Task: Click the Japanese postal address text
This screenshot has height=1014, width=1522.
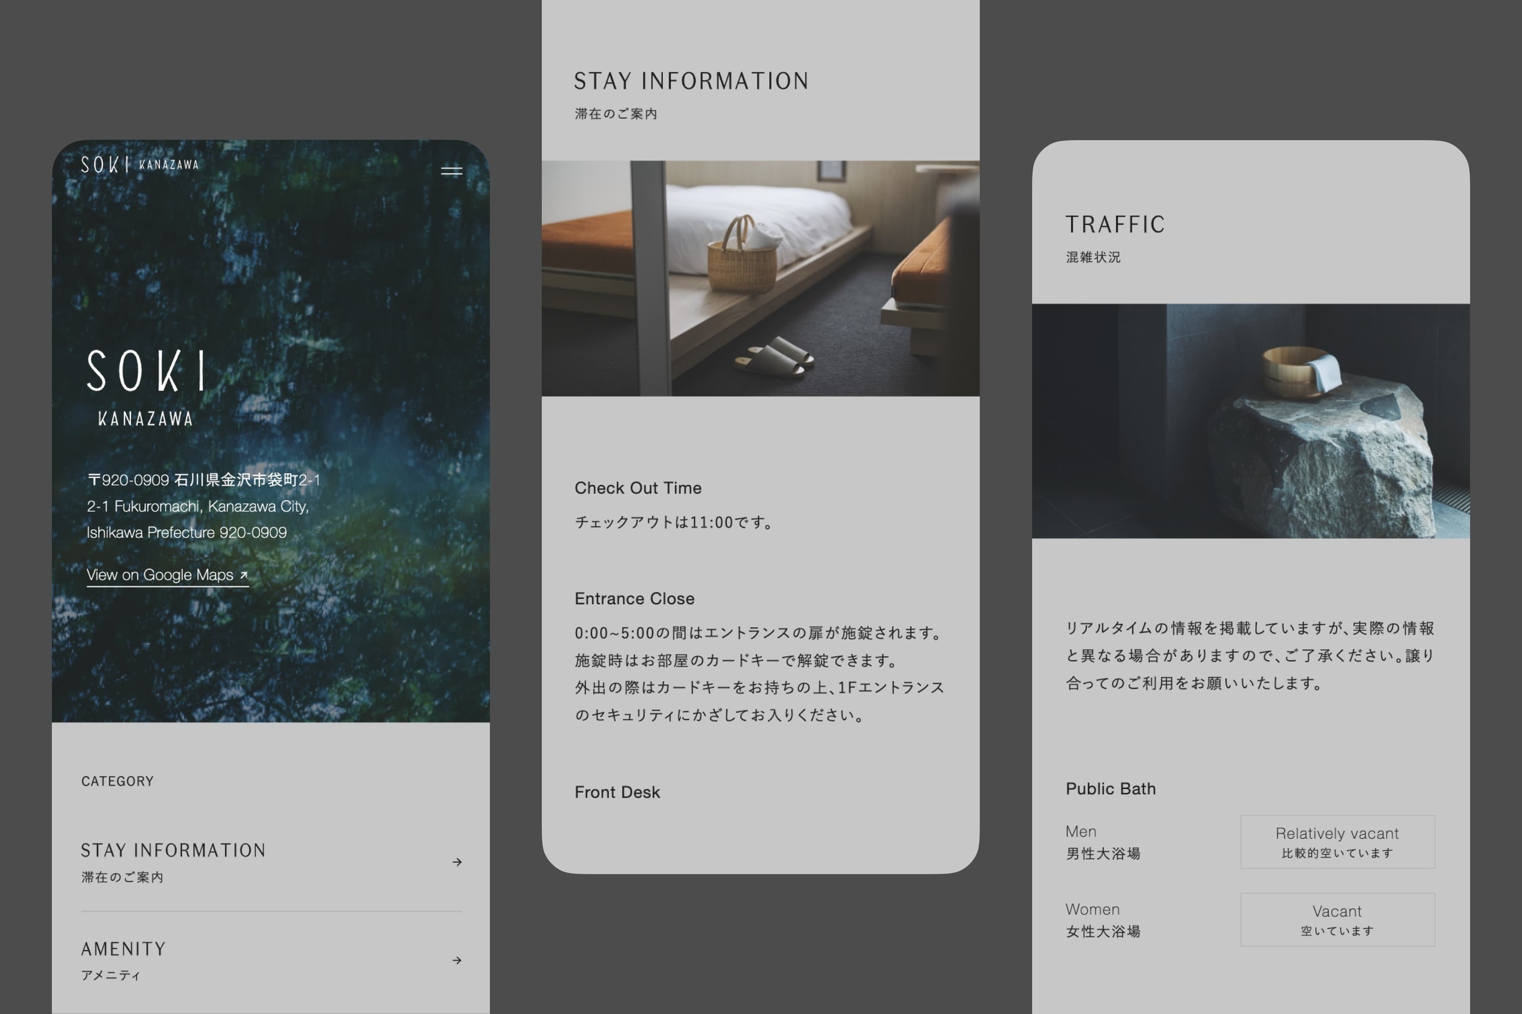Action: [203, 480]
